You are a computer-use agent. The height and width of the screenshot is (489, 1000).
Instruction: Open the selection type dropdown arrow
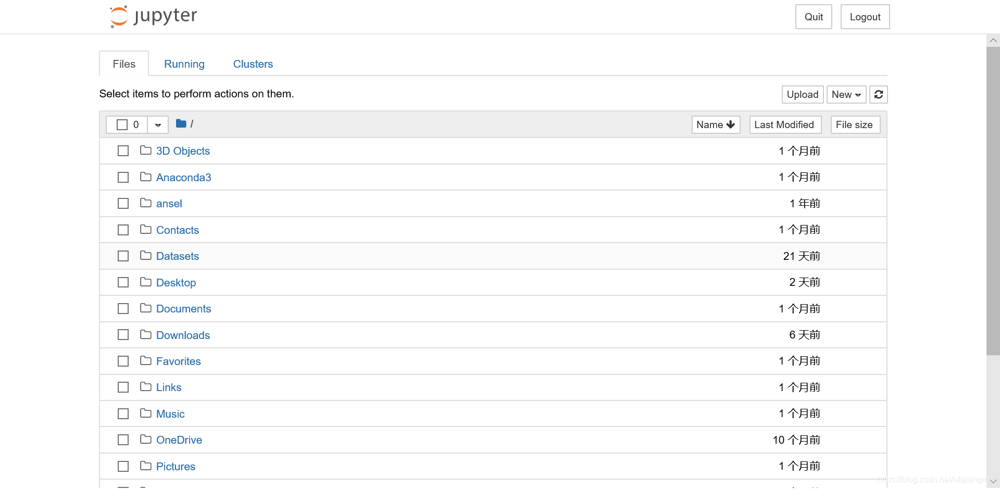[x=158, y=125]
